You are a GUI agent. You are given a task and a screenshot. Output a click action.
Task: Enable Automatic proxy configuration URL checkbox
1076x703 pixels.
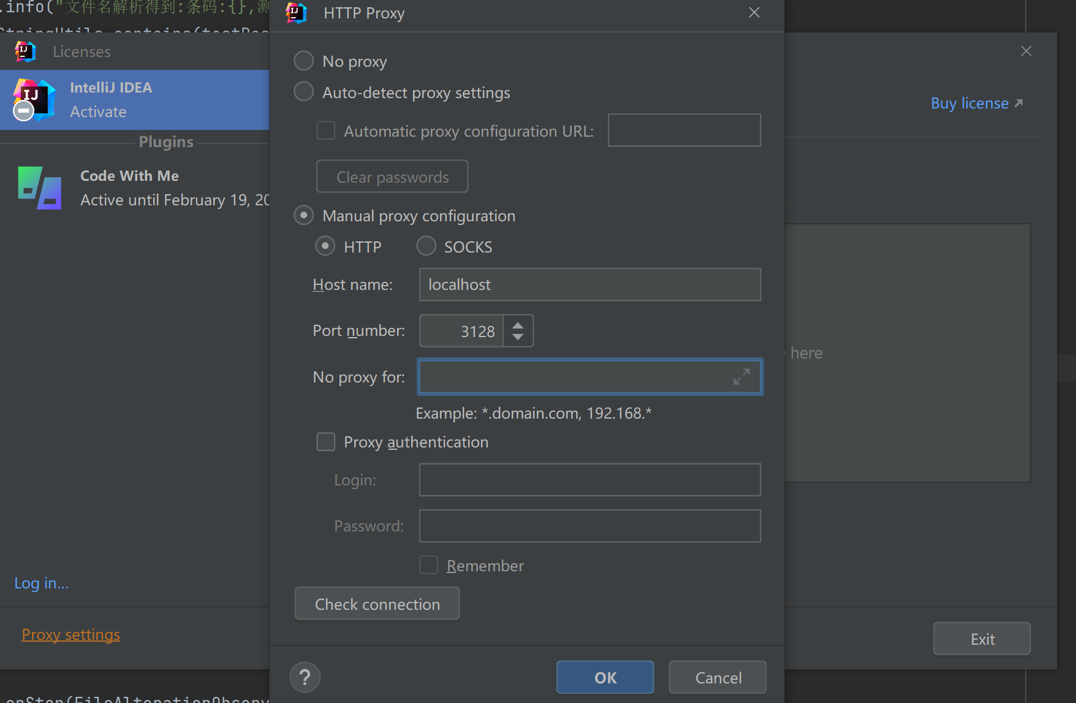click(326, 131)
